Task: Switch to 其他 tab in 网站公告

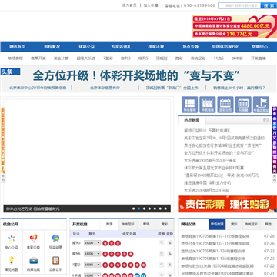Action: (268, 224)
